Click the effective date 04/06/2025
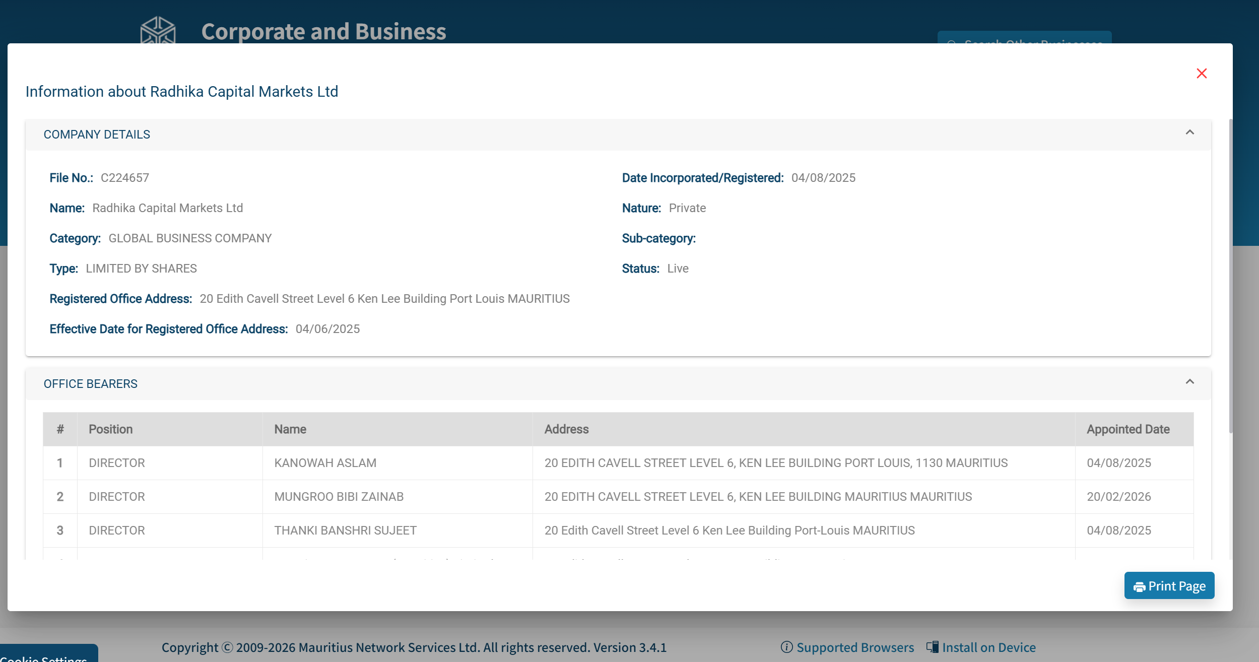Screen dimensions: 1259x662 [327, 329]
